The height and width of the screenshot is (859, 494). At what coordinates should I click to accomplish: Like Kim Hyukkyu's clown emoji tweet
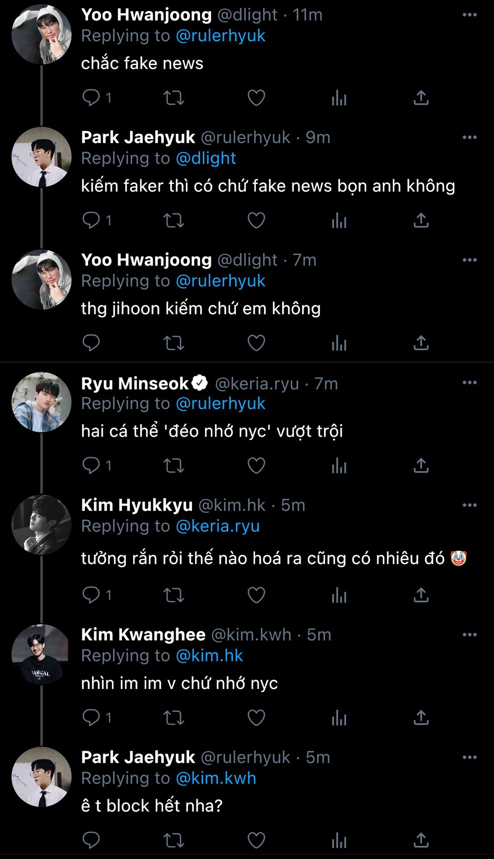pos(256,595)
